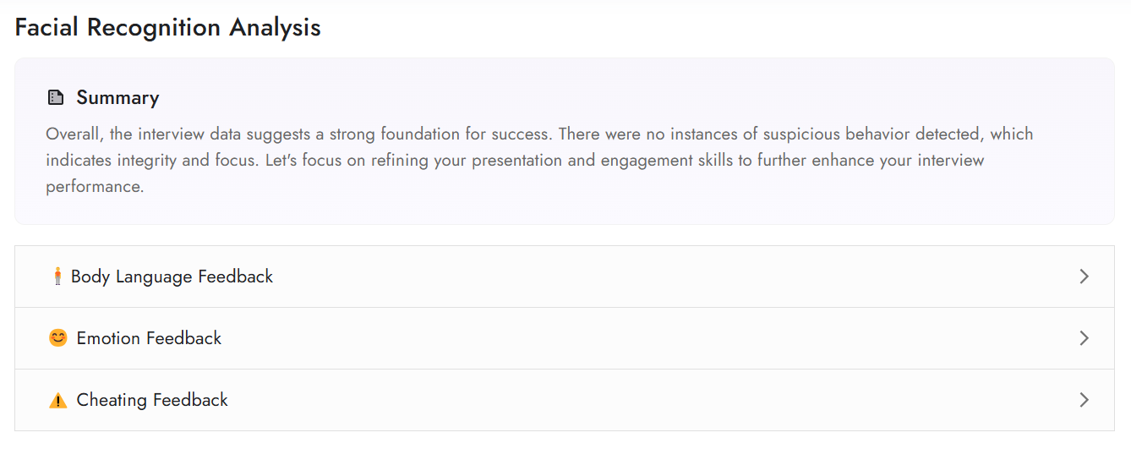Viewport: 1131px width, 449px height.
Task: Click the Emotion Feedback smiley icon
Action: [x=57, y=338]
